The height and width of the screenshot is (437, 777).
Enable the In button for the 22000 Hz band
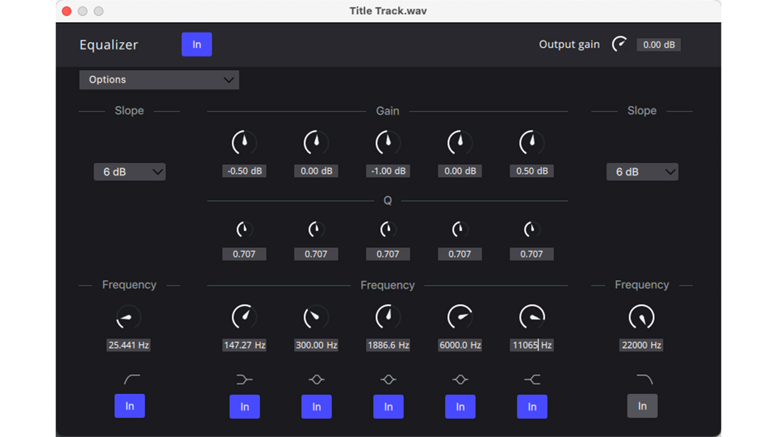tap(642, 406)
